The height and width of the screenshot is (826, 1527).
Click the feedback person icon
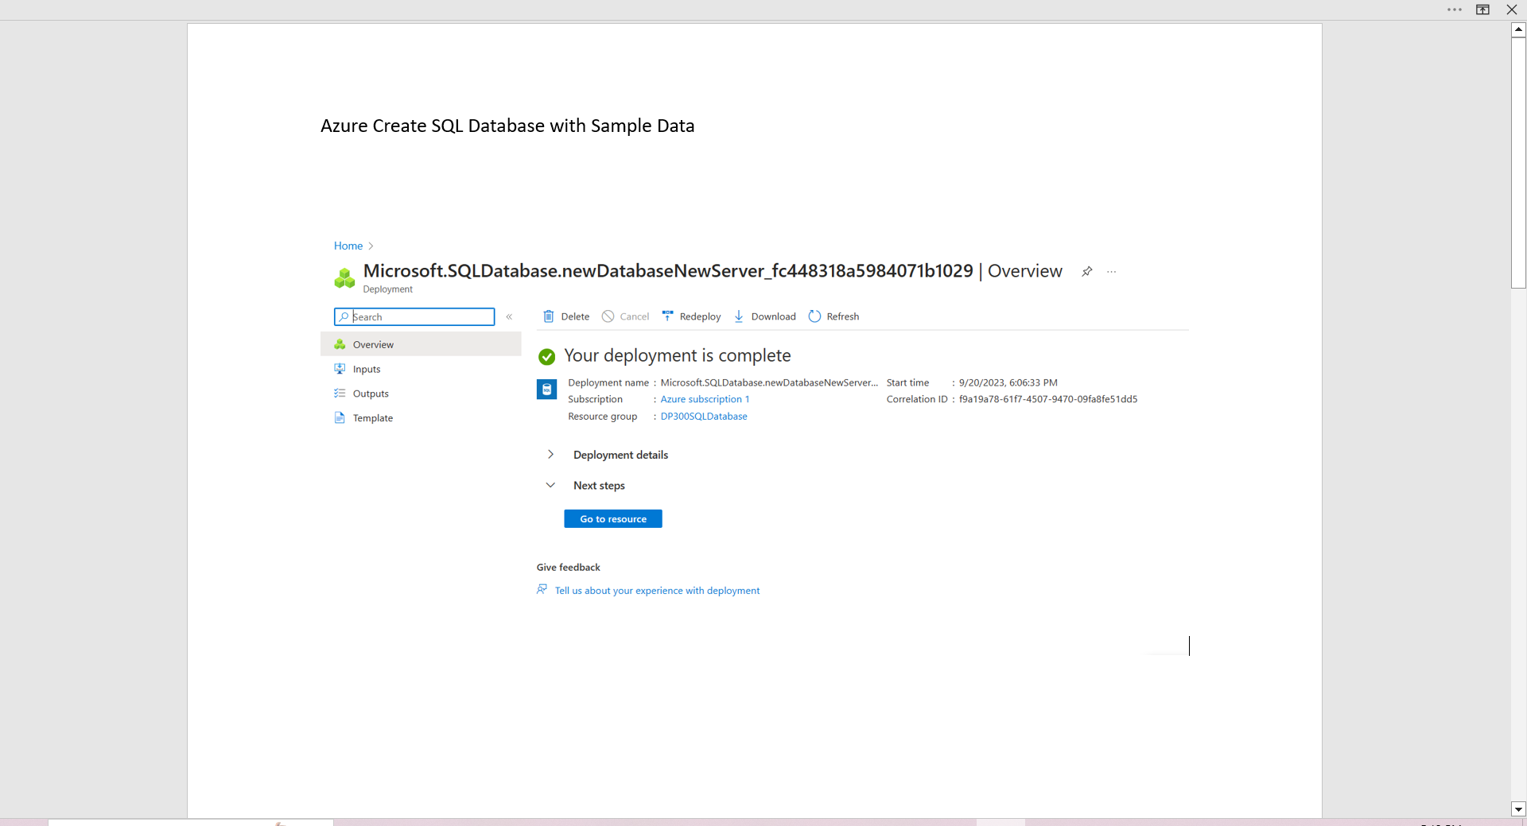542,589
